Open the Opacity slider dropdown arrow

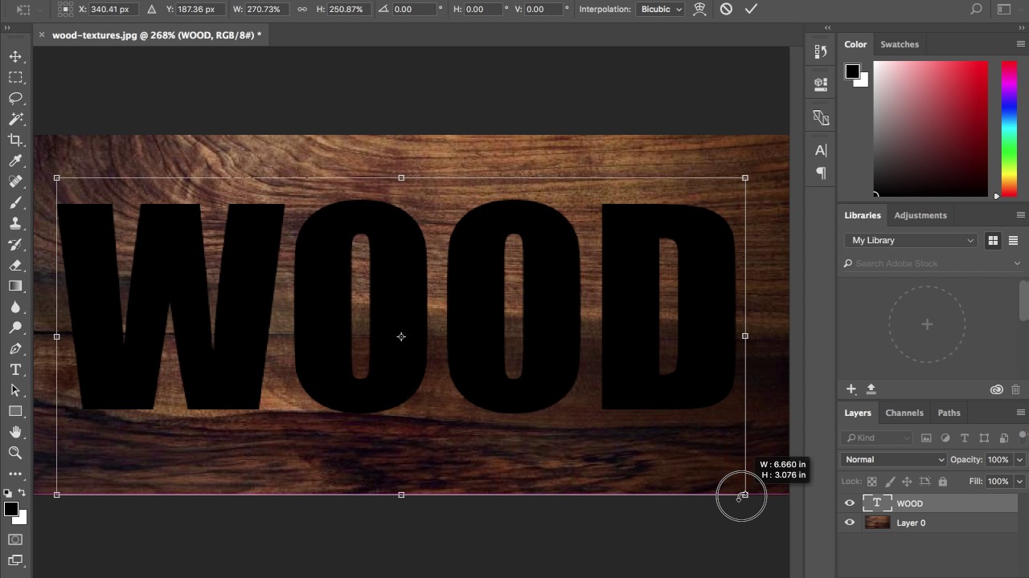pyautogui.click(x=1019, y=459)
